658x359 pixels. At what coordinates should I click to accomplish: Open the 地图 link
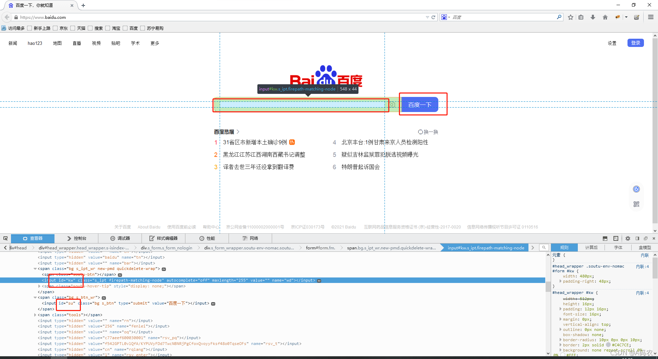point(57,43)
